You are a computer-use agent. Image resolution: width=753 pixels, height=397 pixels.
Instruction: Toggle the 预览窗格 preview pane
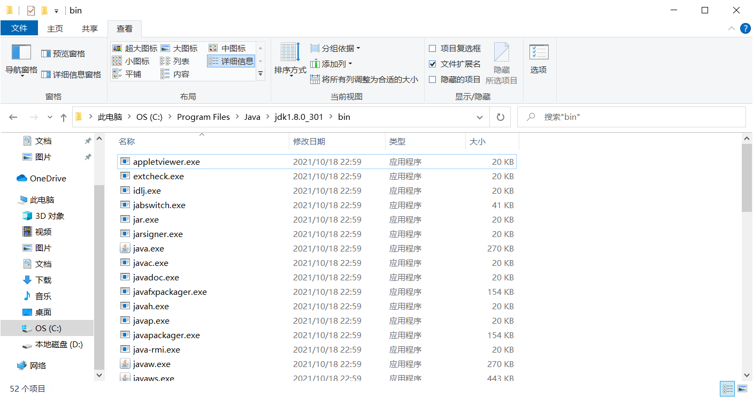click(63, 54)
